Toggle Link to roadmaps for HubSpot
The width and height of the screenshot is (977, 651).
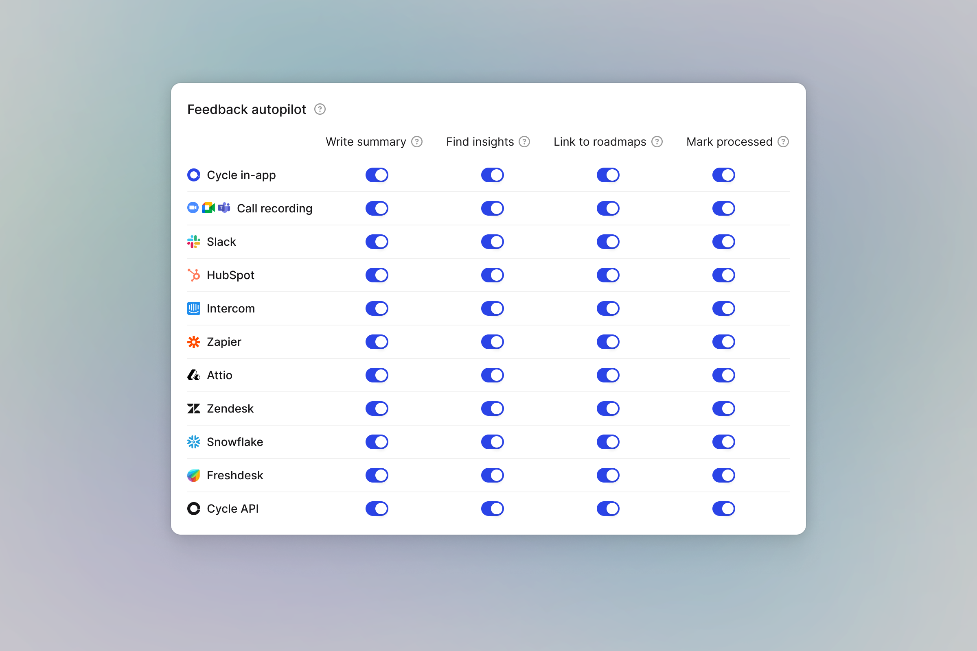(x=608, y=275)
